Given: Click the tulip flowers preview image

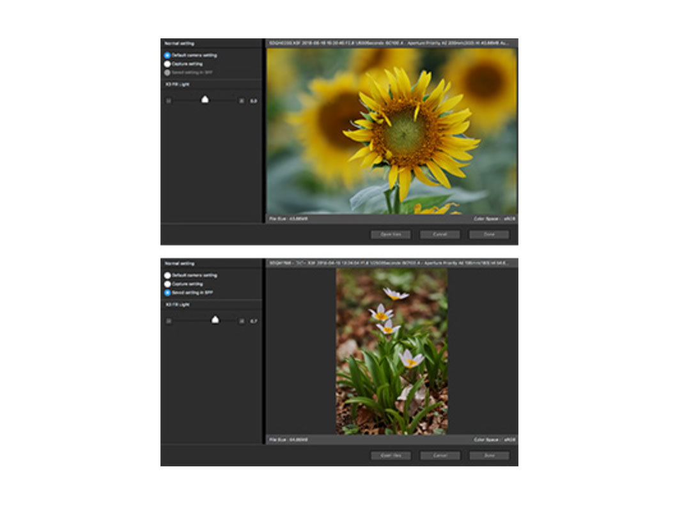Looking at the screenshot, I should point(391,351).
